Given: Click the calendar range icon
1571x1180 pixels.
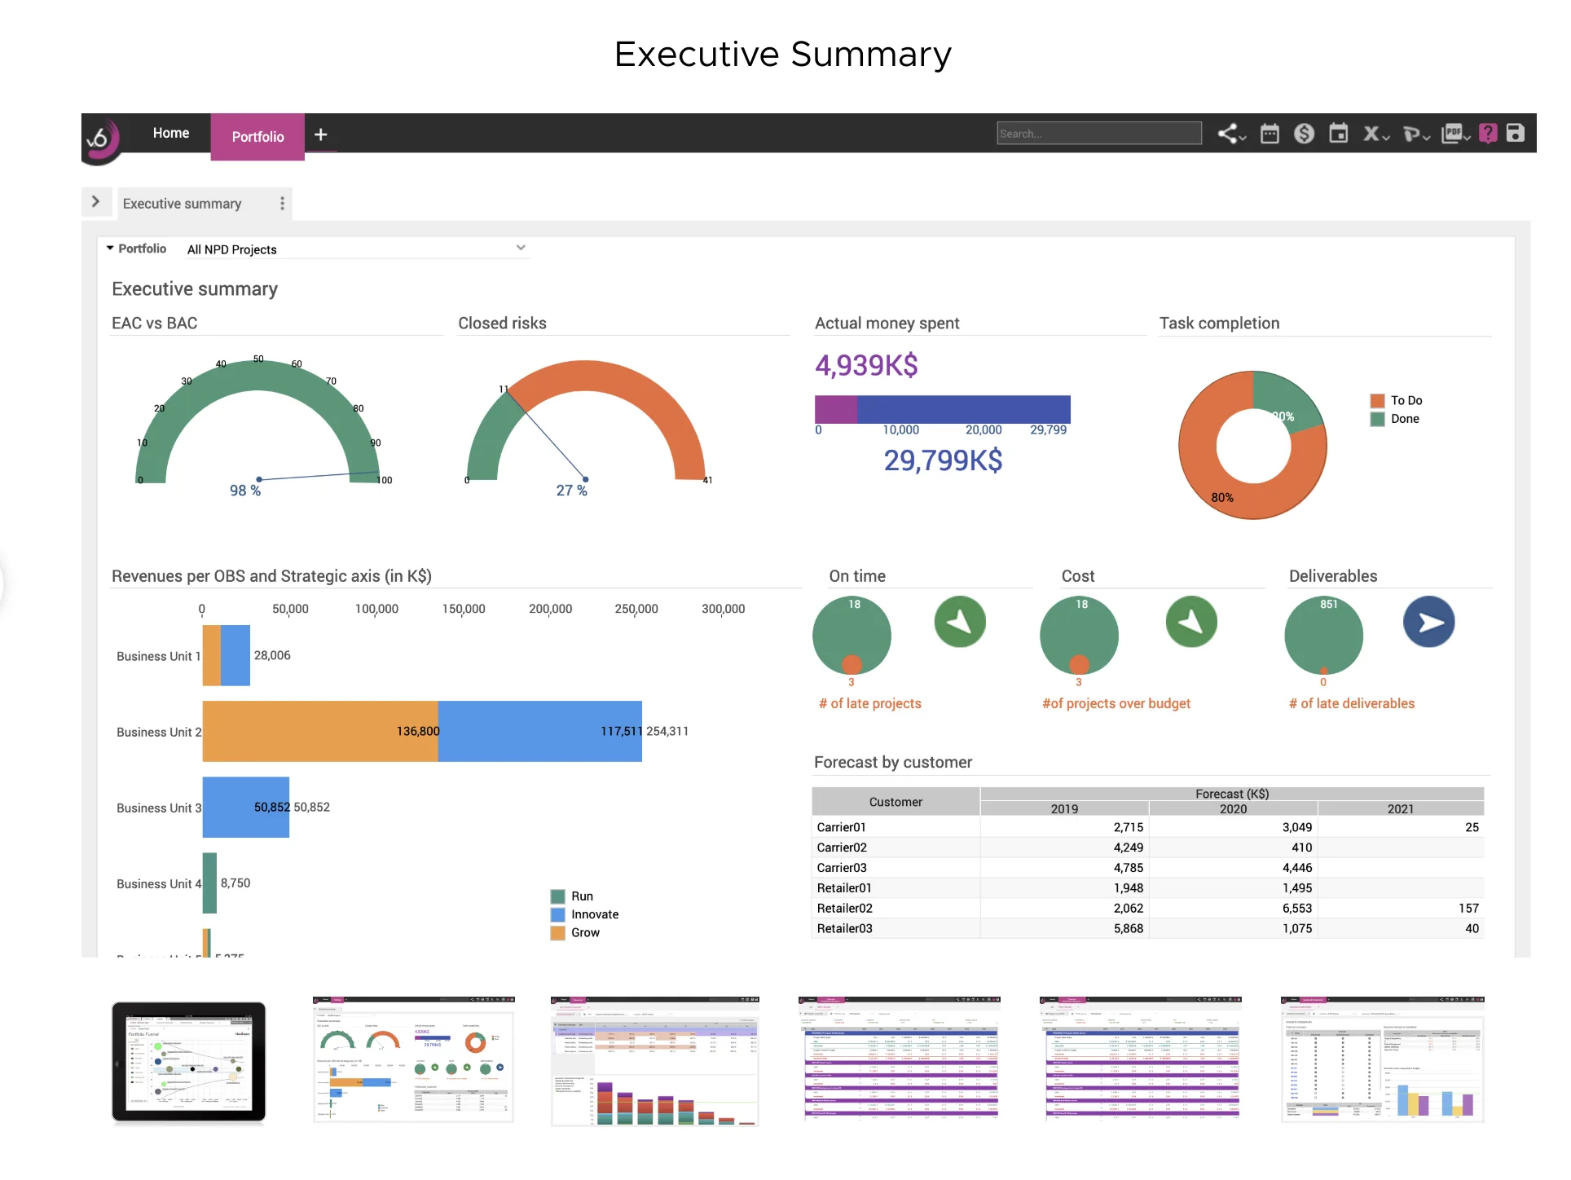Looking at the screenshot, I should 1270,134.
